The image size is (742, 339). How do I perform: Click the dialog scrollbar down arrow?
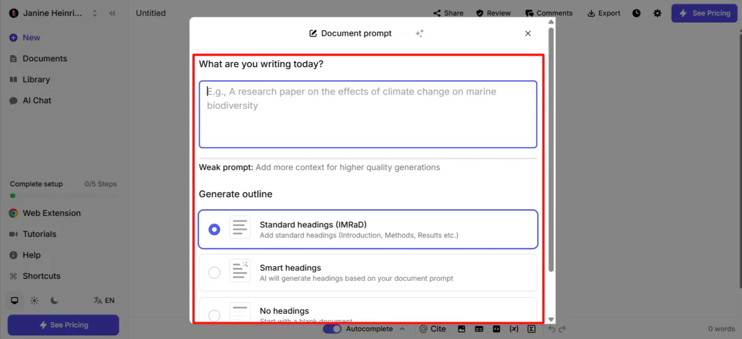(551, 320)
